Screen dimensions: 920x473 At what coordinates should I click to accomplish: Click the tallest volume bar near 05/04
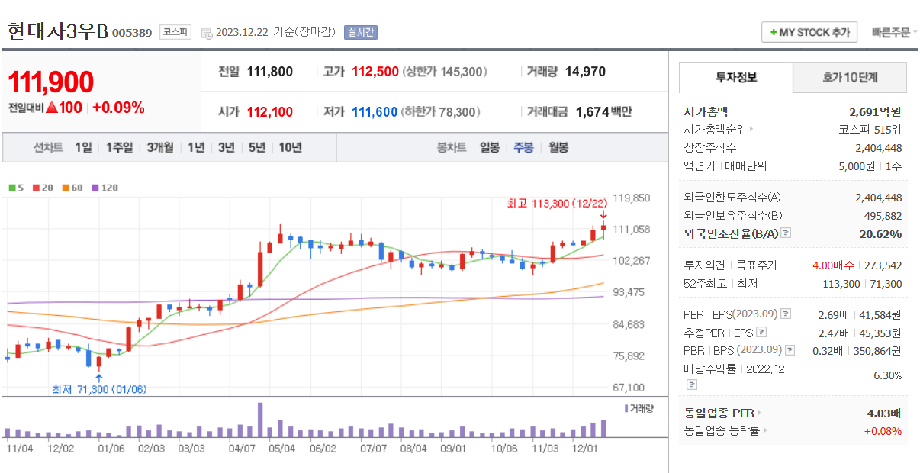point(260,420)
